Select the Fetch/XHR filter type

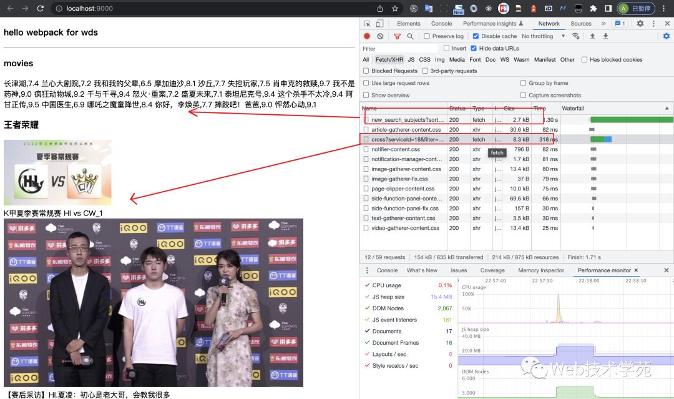(389, 60)
